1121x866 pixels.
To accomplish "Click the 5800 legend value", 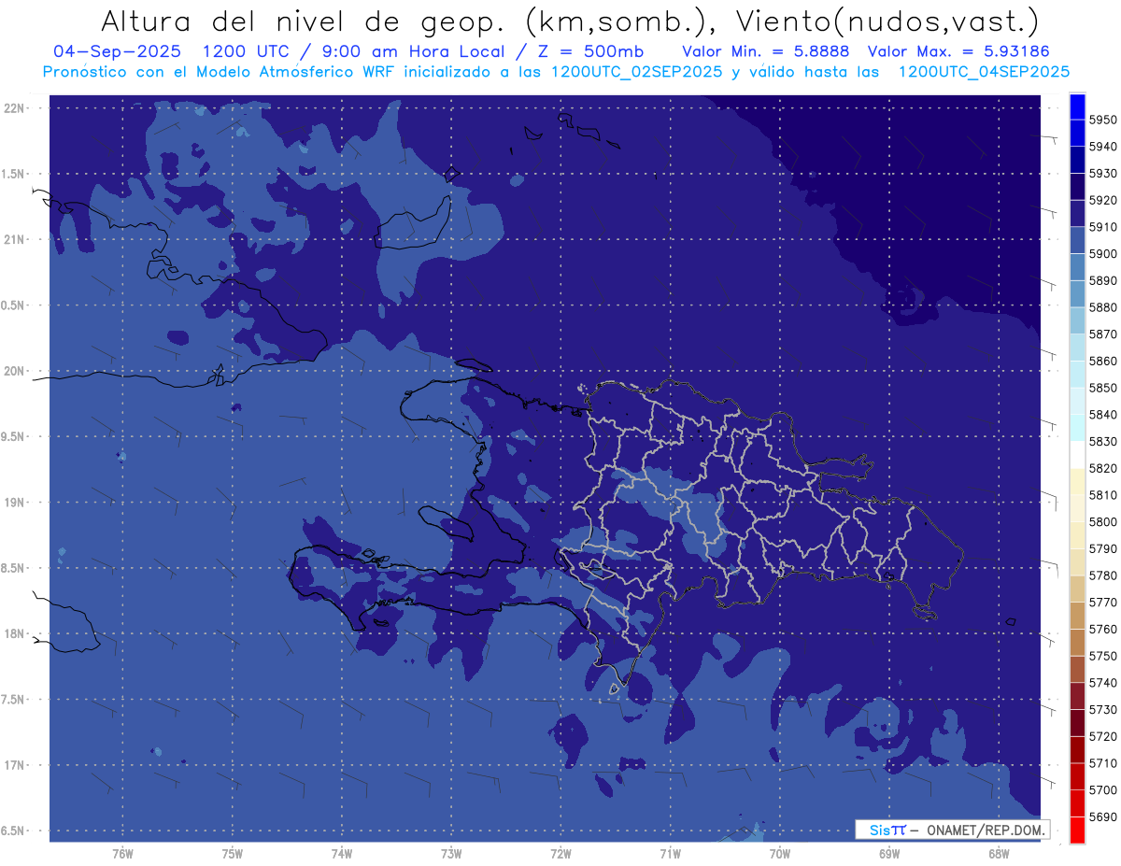I will point(1102,522).
